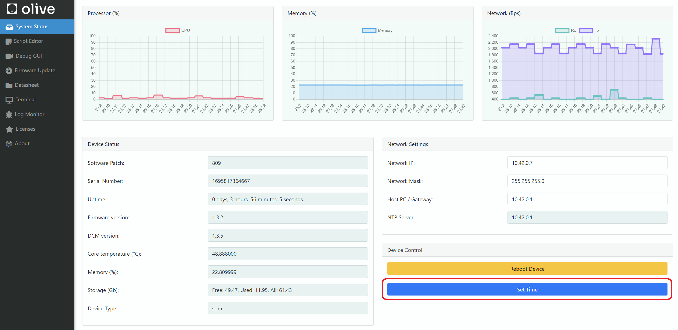678x330 pixels.
Task: Click the Storage (Gb) value field
Action: click(288, 290)
